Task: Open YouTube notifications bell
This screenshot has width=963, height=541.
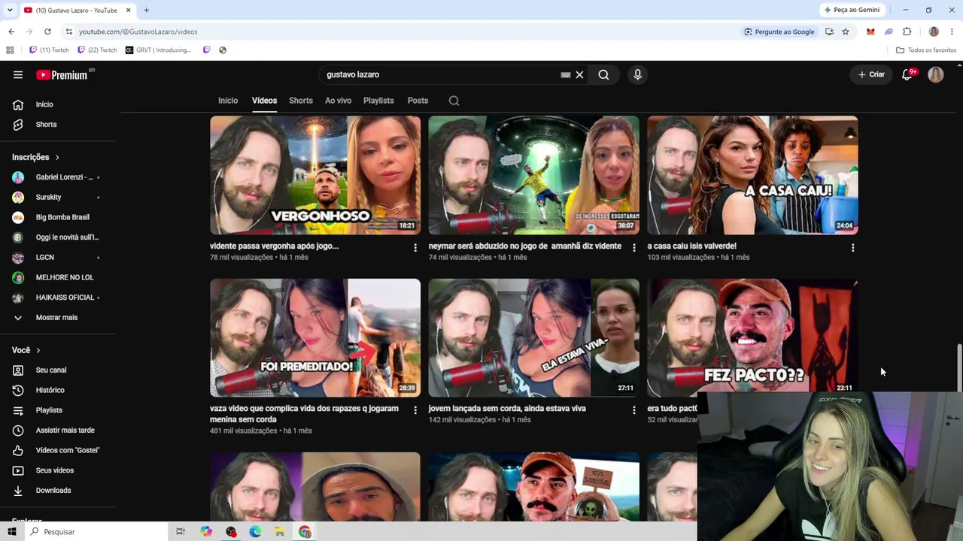Action: (907, 74)
